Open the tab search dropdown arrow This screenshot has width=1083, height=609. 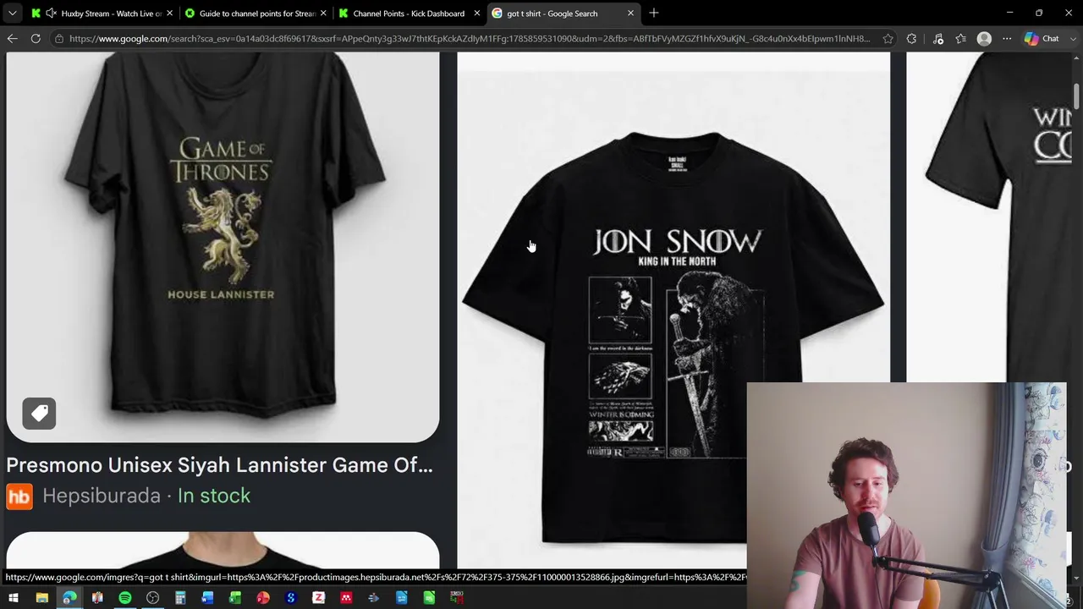click(x=12, y=14)
